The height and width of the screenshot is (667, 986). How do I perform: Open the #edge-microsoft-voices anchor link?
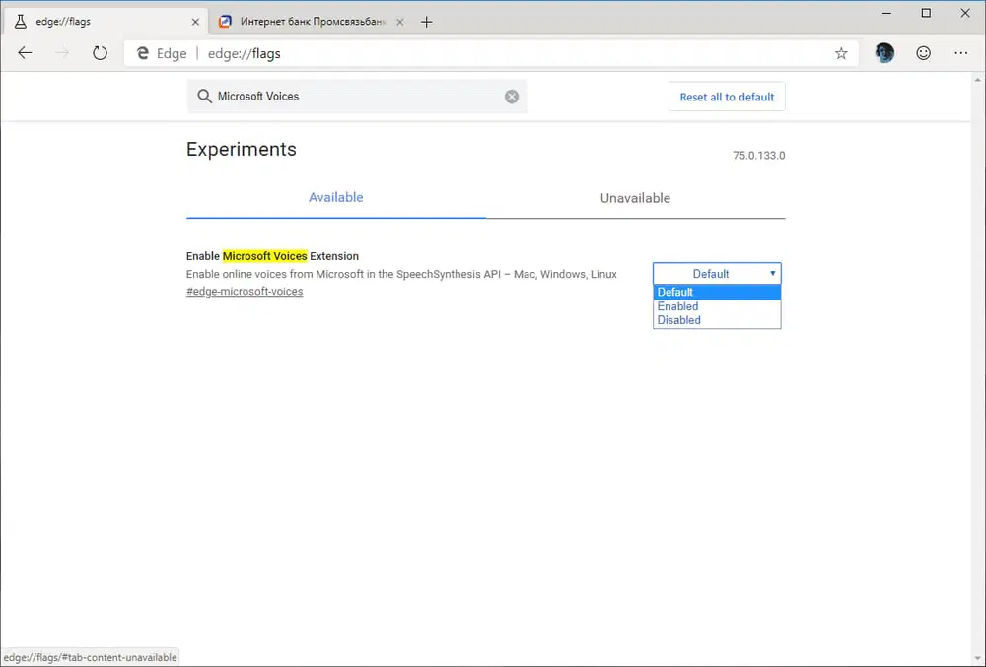pyautogui.click(x=245, y=292)
